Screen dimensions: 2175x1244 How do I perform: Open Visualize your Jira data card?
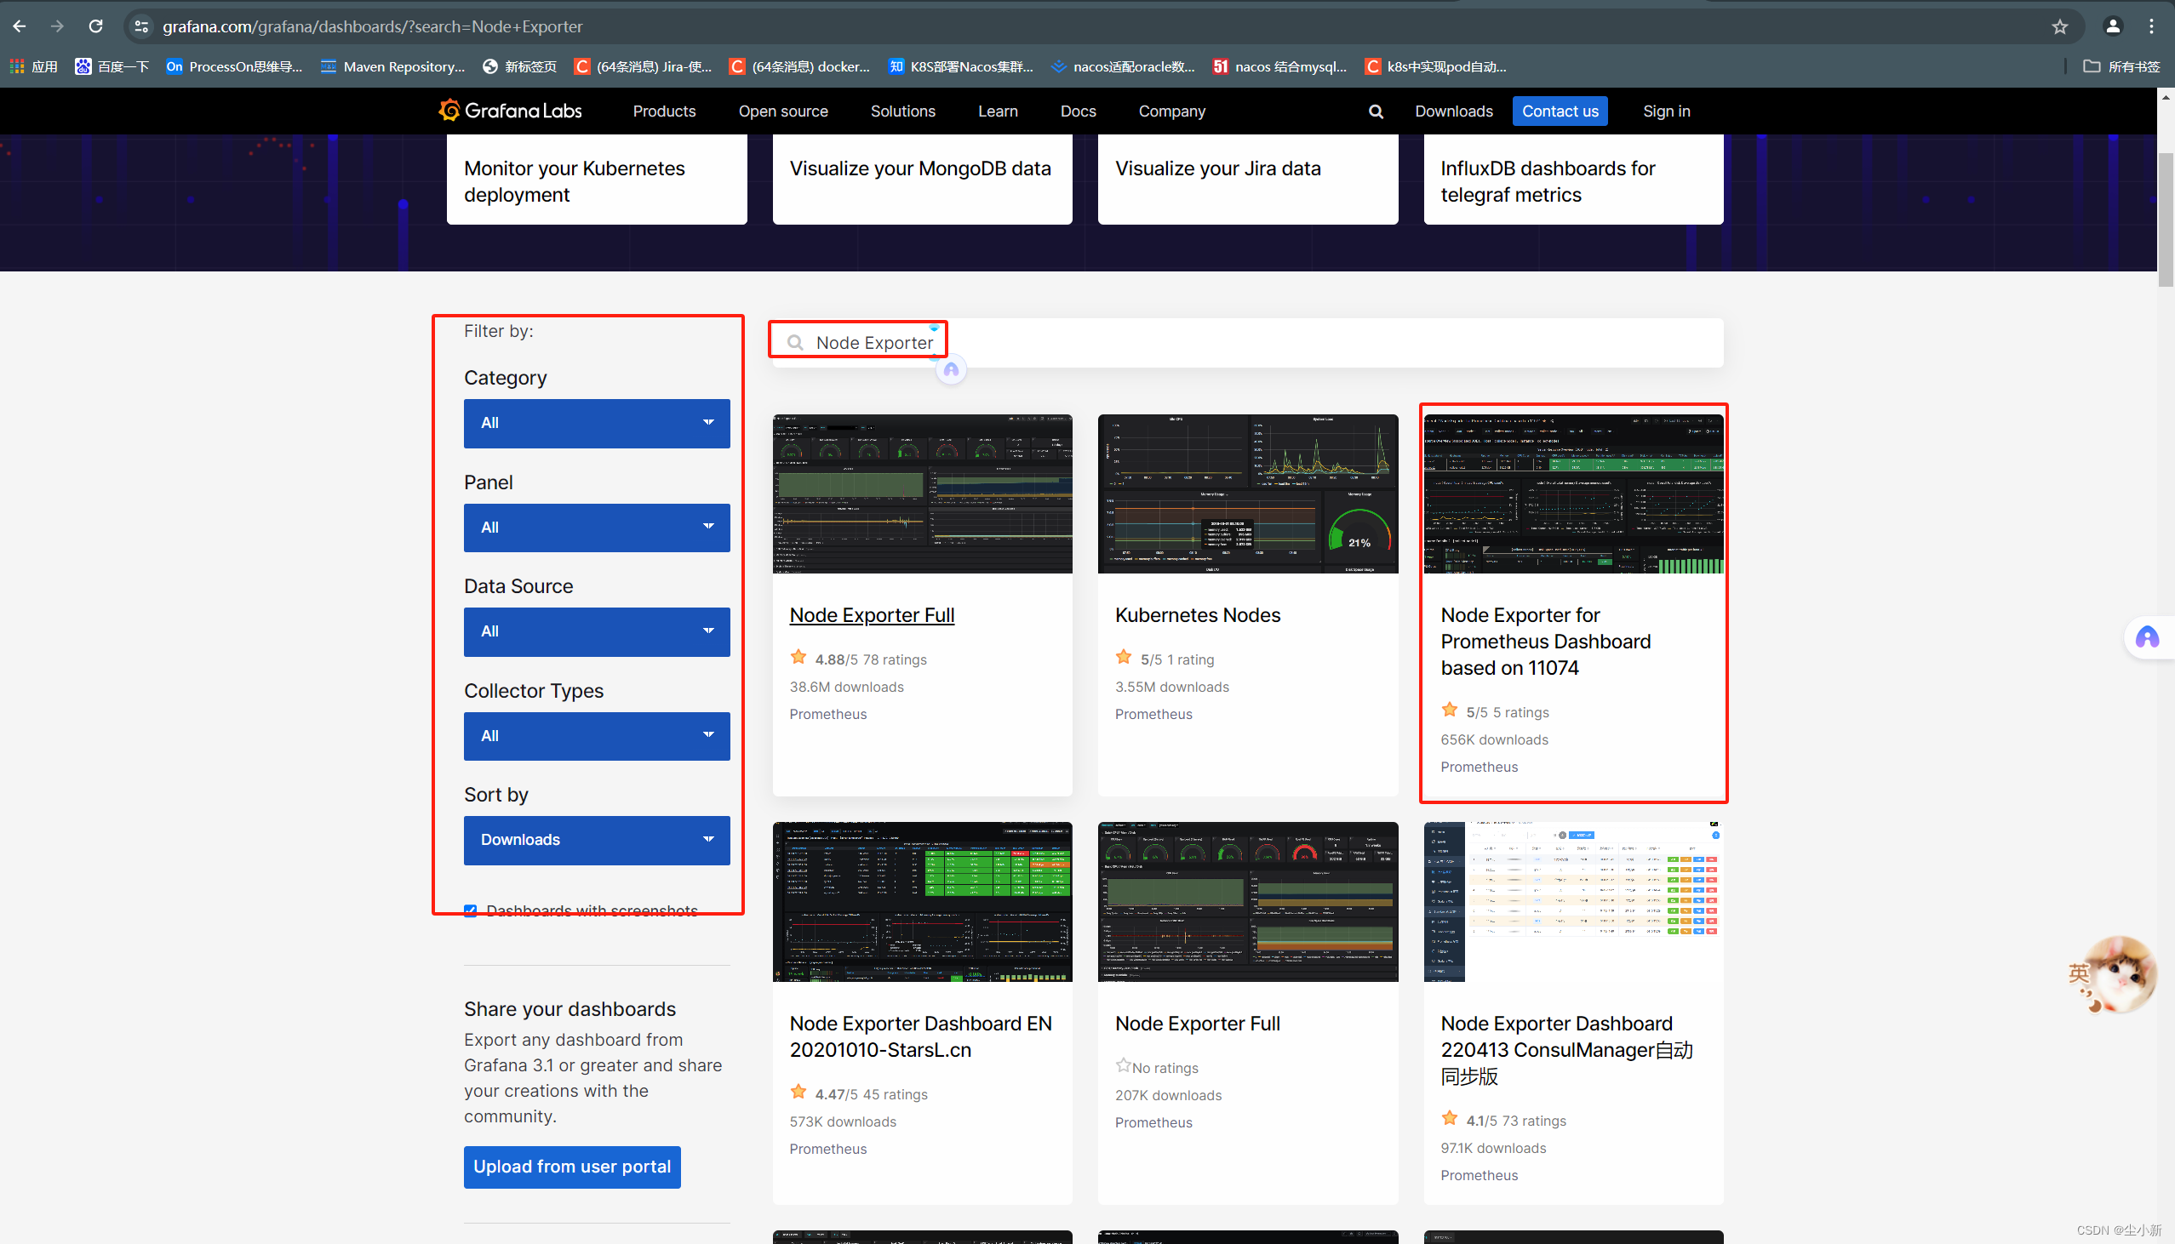(1248, 180)
